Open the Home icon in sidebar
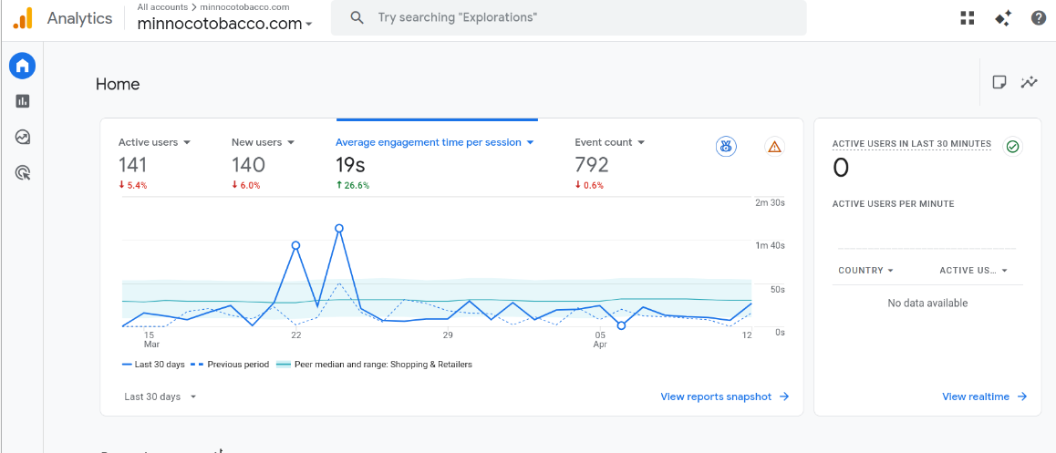 (x=22, y=66)
